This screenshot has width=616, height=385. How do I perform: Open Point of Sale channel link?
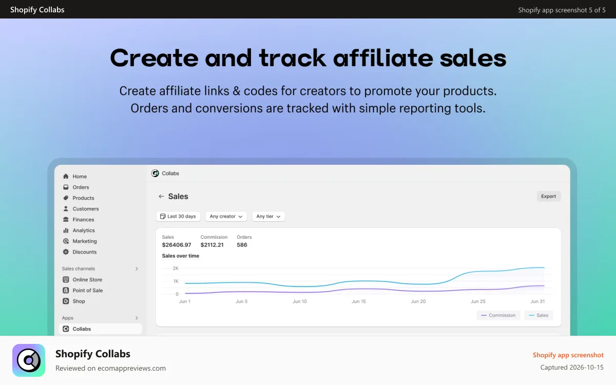(88, 291)
